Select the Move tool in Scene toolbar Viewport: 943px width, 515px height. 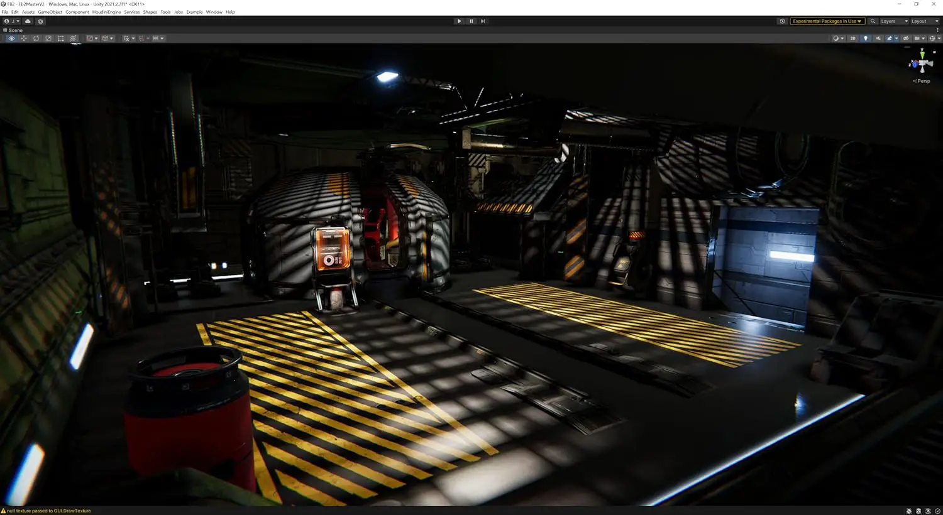[x=24, y=38]
